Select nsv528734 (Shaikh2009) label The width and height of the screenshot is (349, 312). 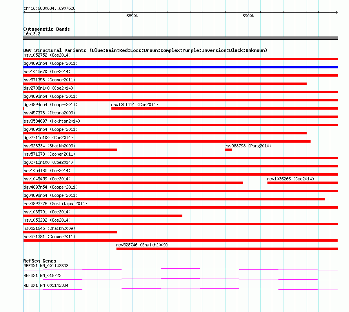coord(49,146)
